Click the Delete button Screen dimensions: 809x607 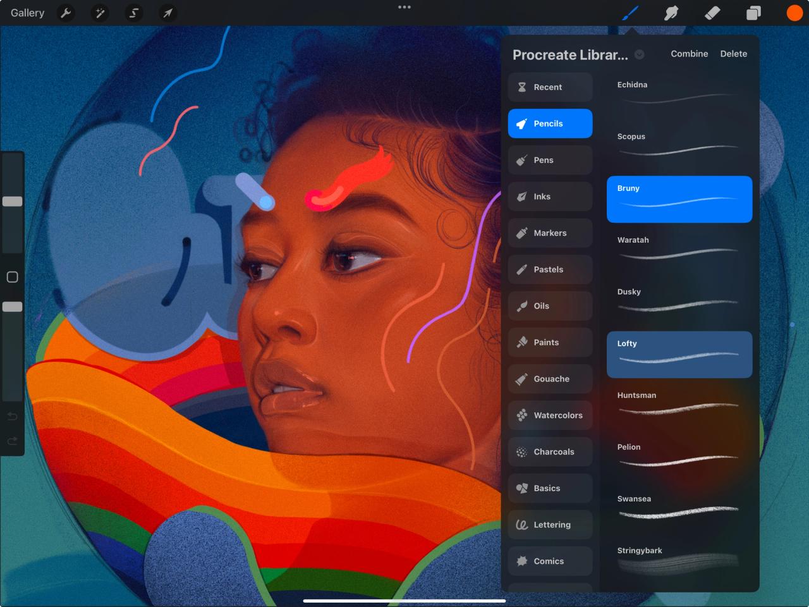[x=733, y=54]
